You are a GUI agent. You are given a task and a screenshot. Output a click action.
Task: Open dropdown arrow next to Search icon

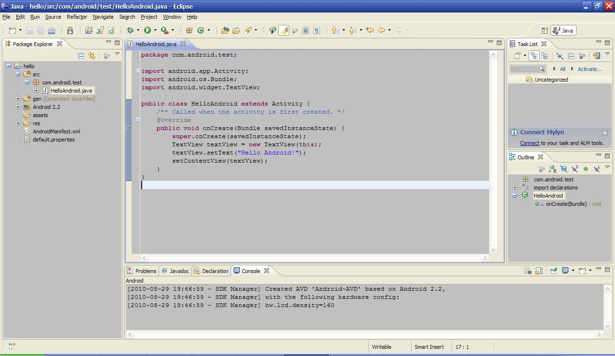(256, 30)
